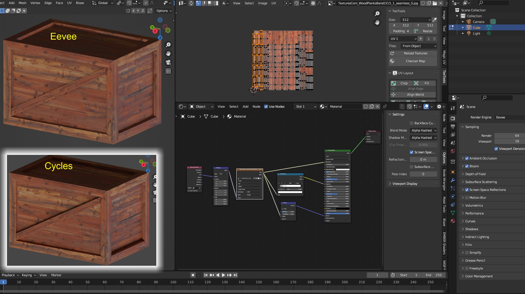Click the Checker Map button
The width and height of the screenshot is (525, 294).
click(x=415, y=61)
